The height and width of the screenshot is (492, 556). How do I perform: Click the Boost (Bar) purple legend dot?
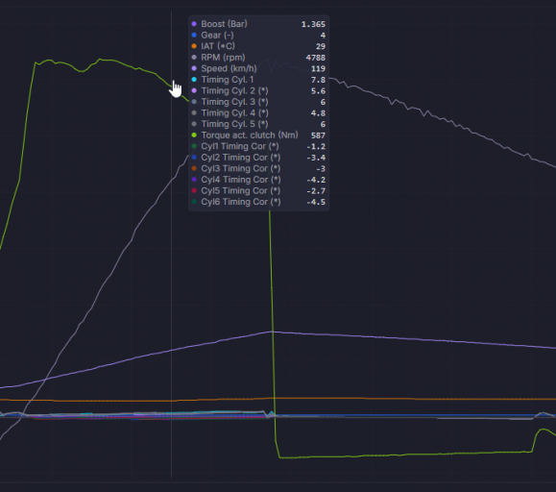pyautogui.click(x=194, y=24)
